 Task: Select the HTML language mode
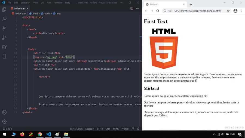pos(116,129)
